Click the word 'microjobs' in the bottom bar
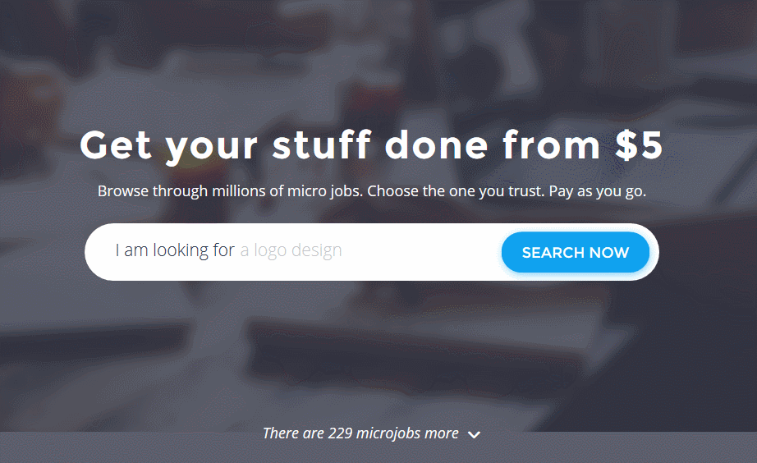 point(382,434)
